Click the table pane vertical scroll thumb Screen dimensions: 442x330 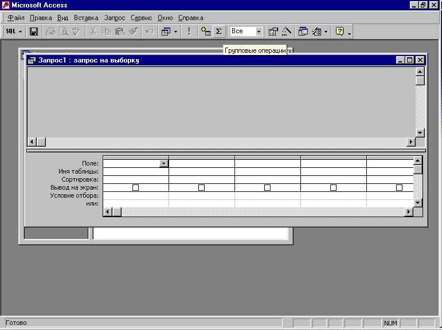click(420, 81)
